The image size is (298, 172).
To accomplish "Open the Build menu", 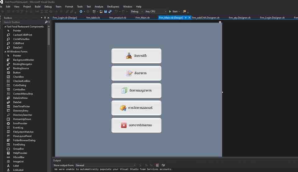I will click(38, 6).
